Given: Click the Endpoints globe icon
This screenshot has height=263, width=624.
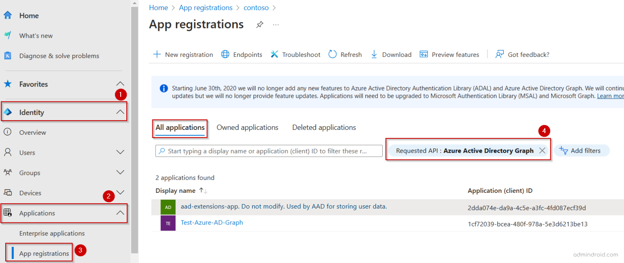Looking at the screenshot, I should [x=225, y=54].
